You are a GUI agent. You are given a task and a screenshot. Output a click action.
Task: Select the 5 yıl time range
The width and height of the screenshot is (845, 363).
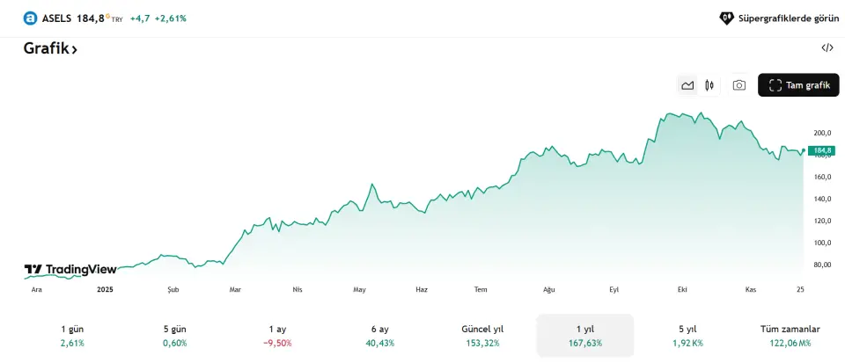click(686, 335)
